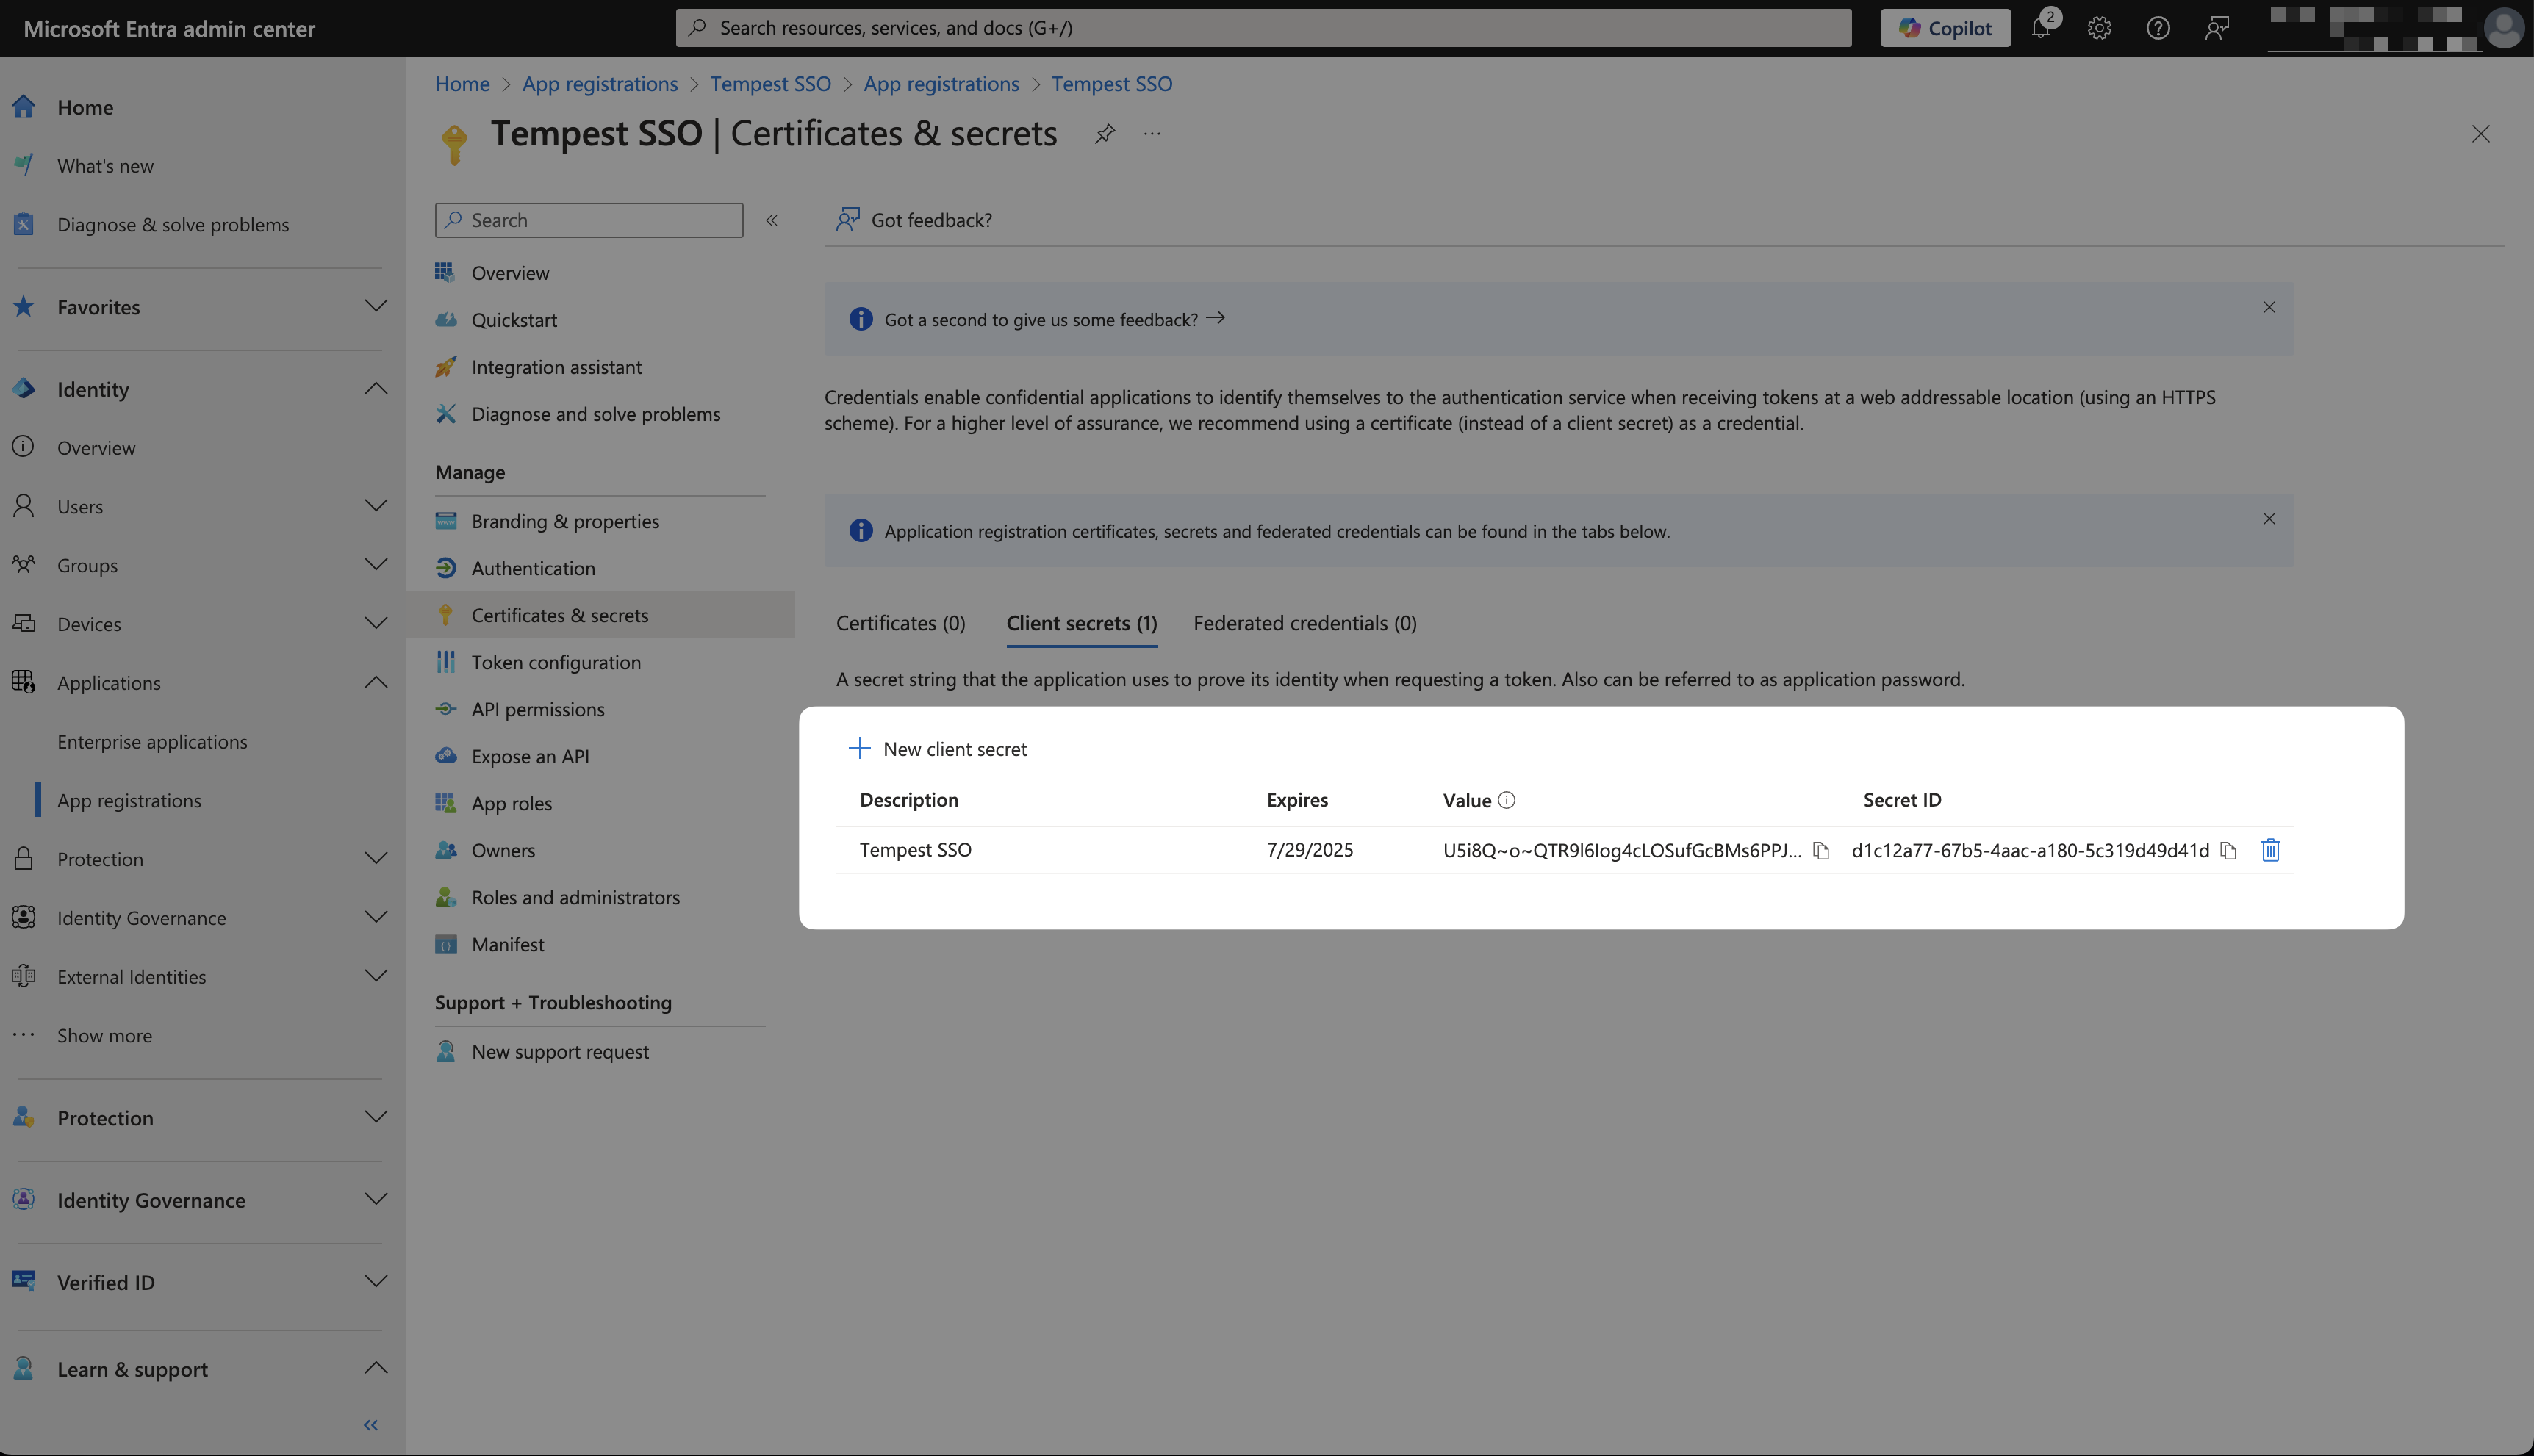The height and width of the screenshot is (1456, 2534).
Task: Expand the Favorites section
Action: [375, 306]
